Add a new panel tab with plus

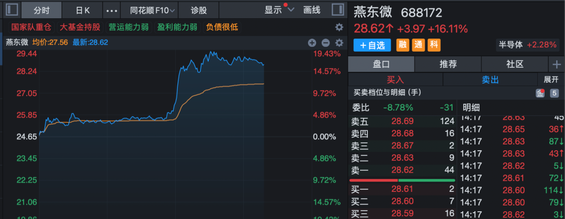tap(557, 64)
